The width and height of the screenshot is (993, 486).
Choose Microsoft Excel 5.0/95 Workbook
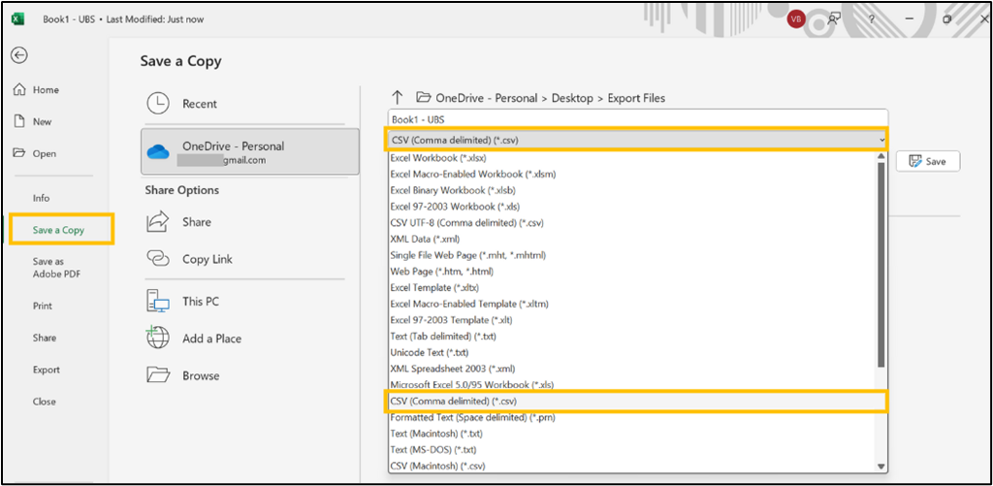(x=632, y=384)
